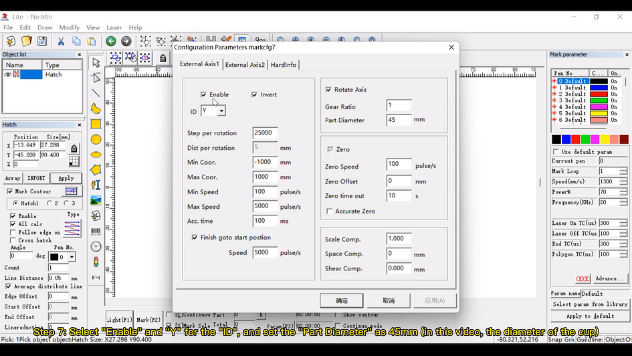Save the file with the floppy icon
632x356 pixels.
[x=42, y=41]
